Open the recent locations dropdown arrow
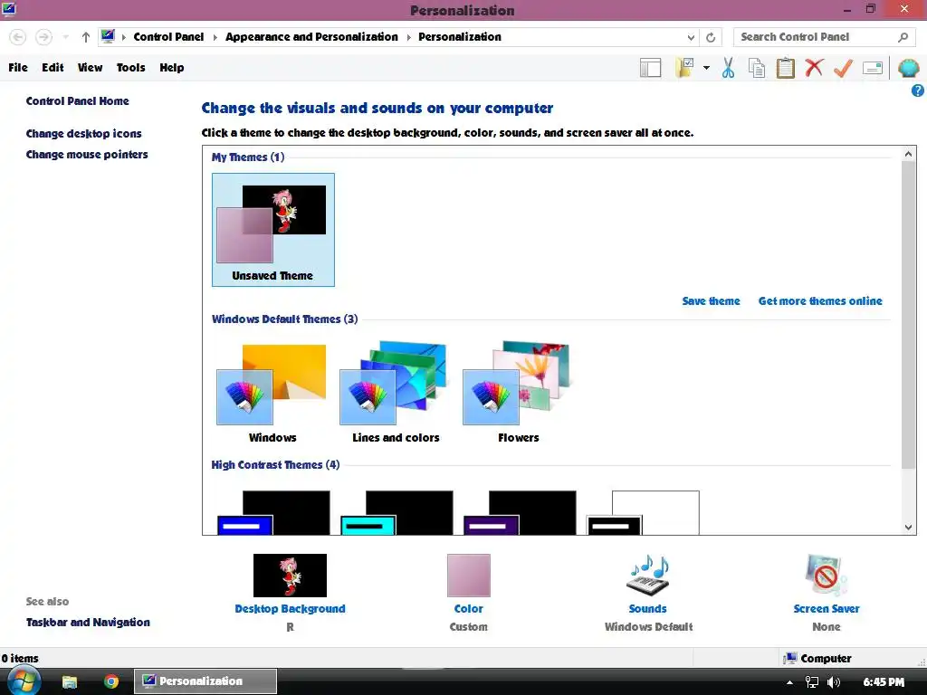927x695 pixels. coord(65,37)
